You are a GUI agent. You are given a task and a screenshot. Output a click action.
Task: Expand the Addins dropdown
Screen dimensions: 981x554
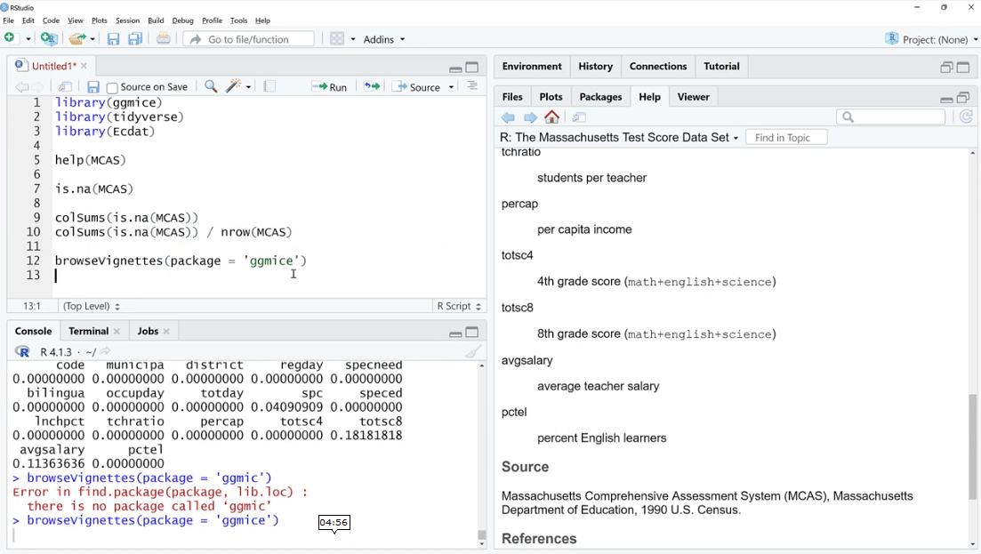[x=384, y=39]
